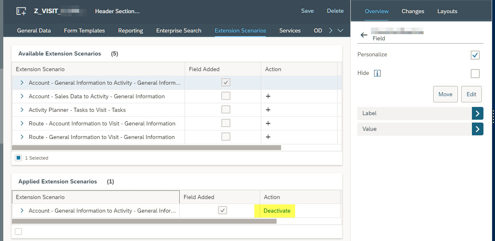Click the back arrow in the Field panel
This screenshot has height=241, width=495.
[364, 35]
